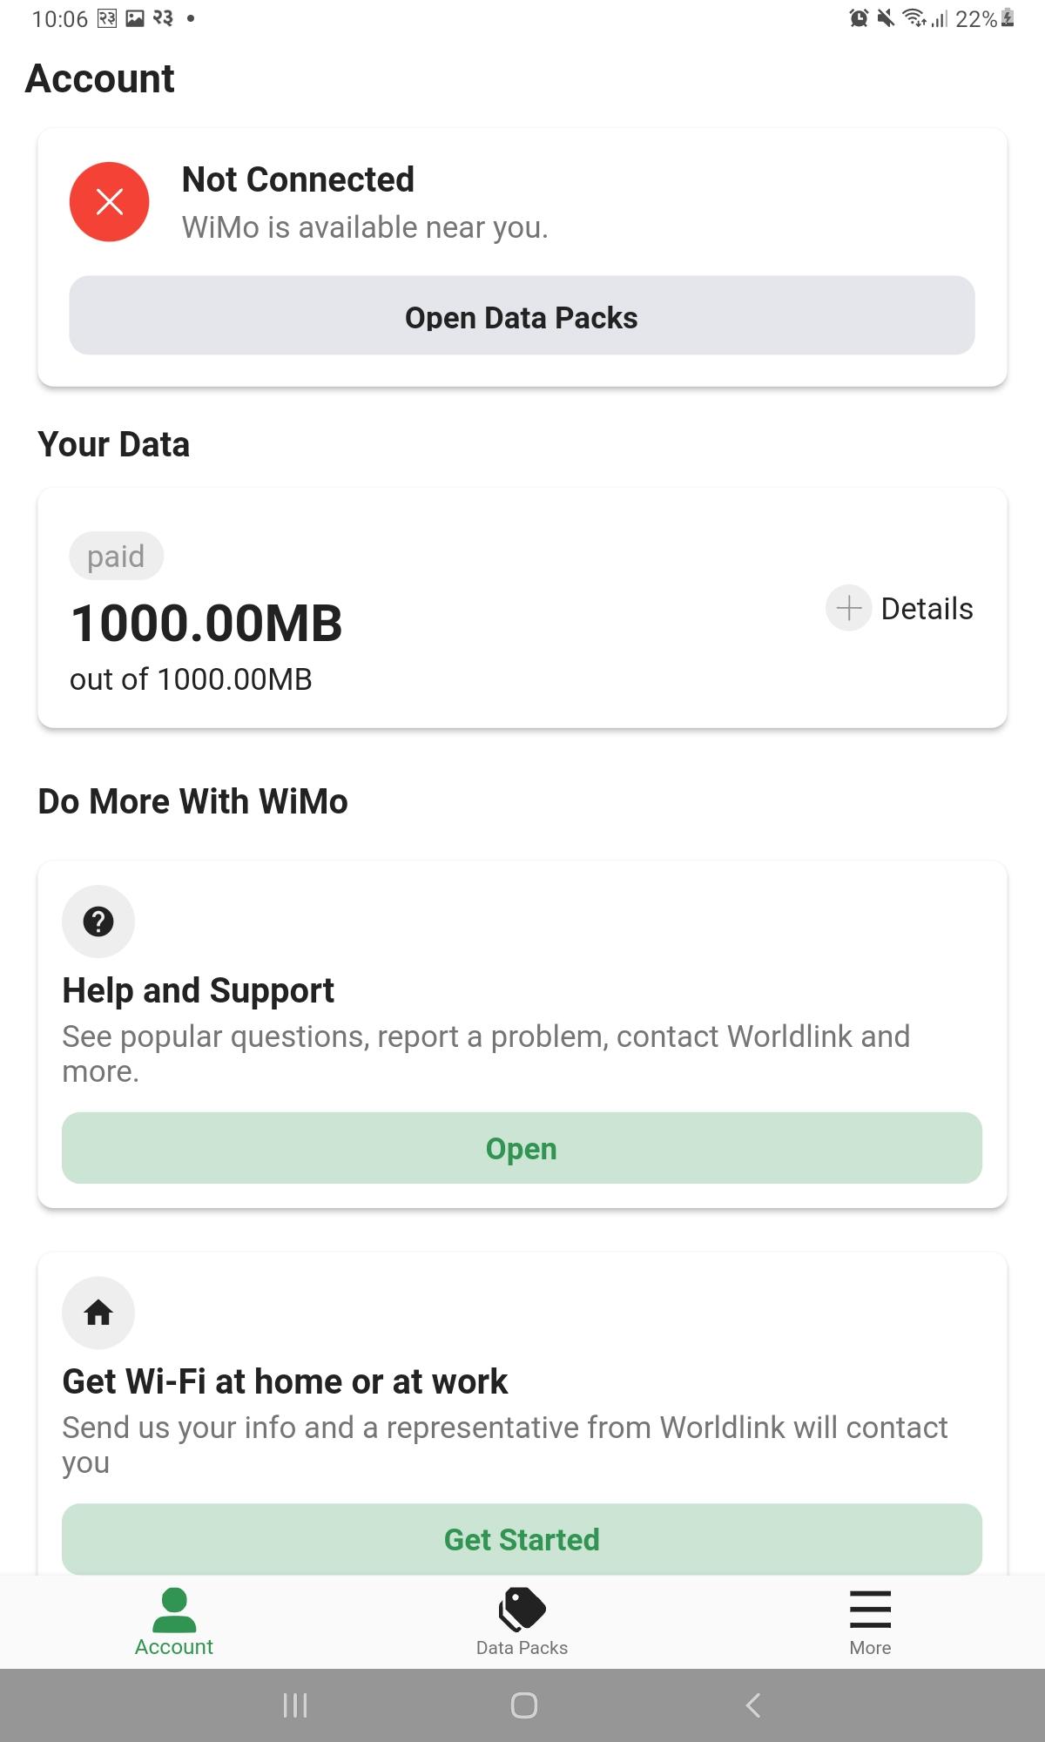Tap the battery status indicator
This screenshot has width=1045, height=1742.
[x=1008, y=18]
